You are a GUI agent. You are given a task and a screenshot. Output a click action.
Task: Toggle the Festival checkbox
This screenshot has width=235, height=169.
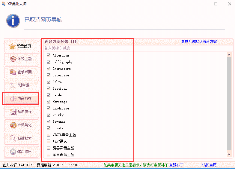click(49, 88)
